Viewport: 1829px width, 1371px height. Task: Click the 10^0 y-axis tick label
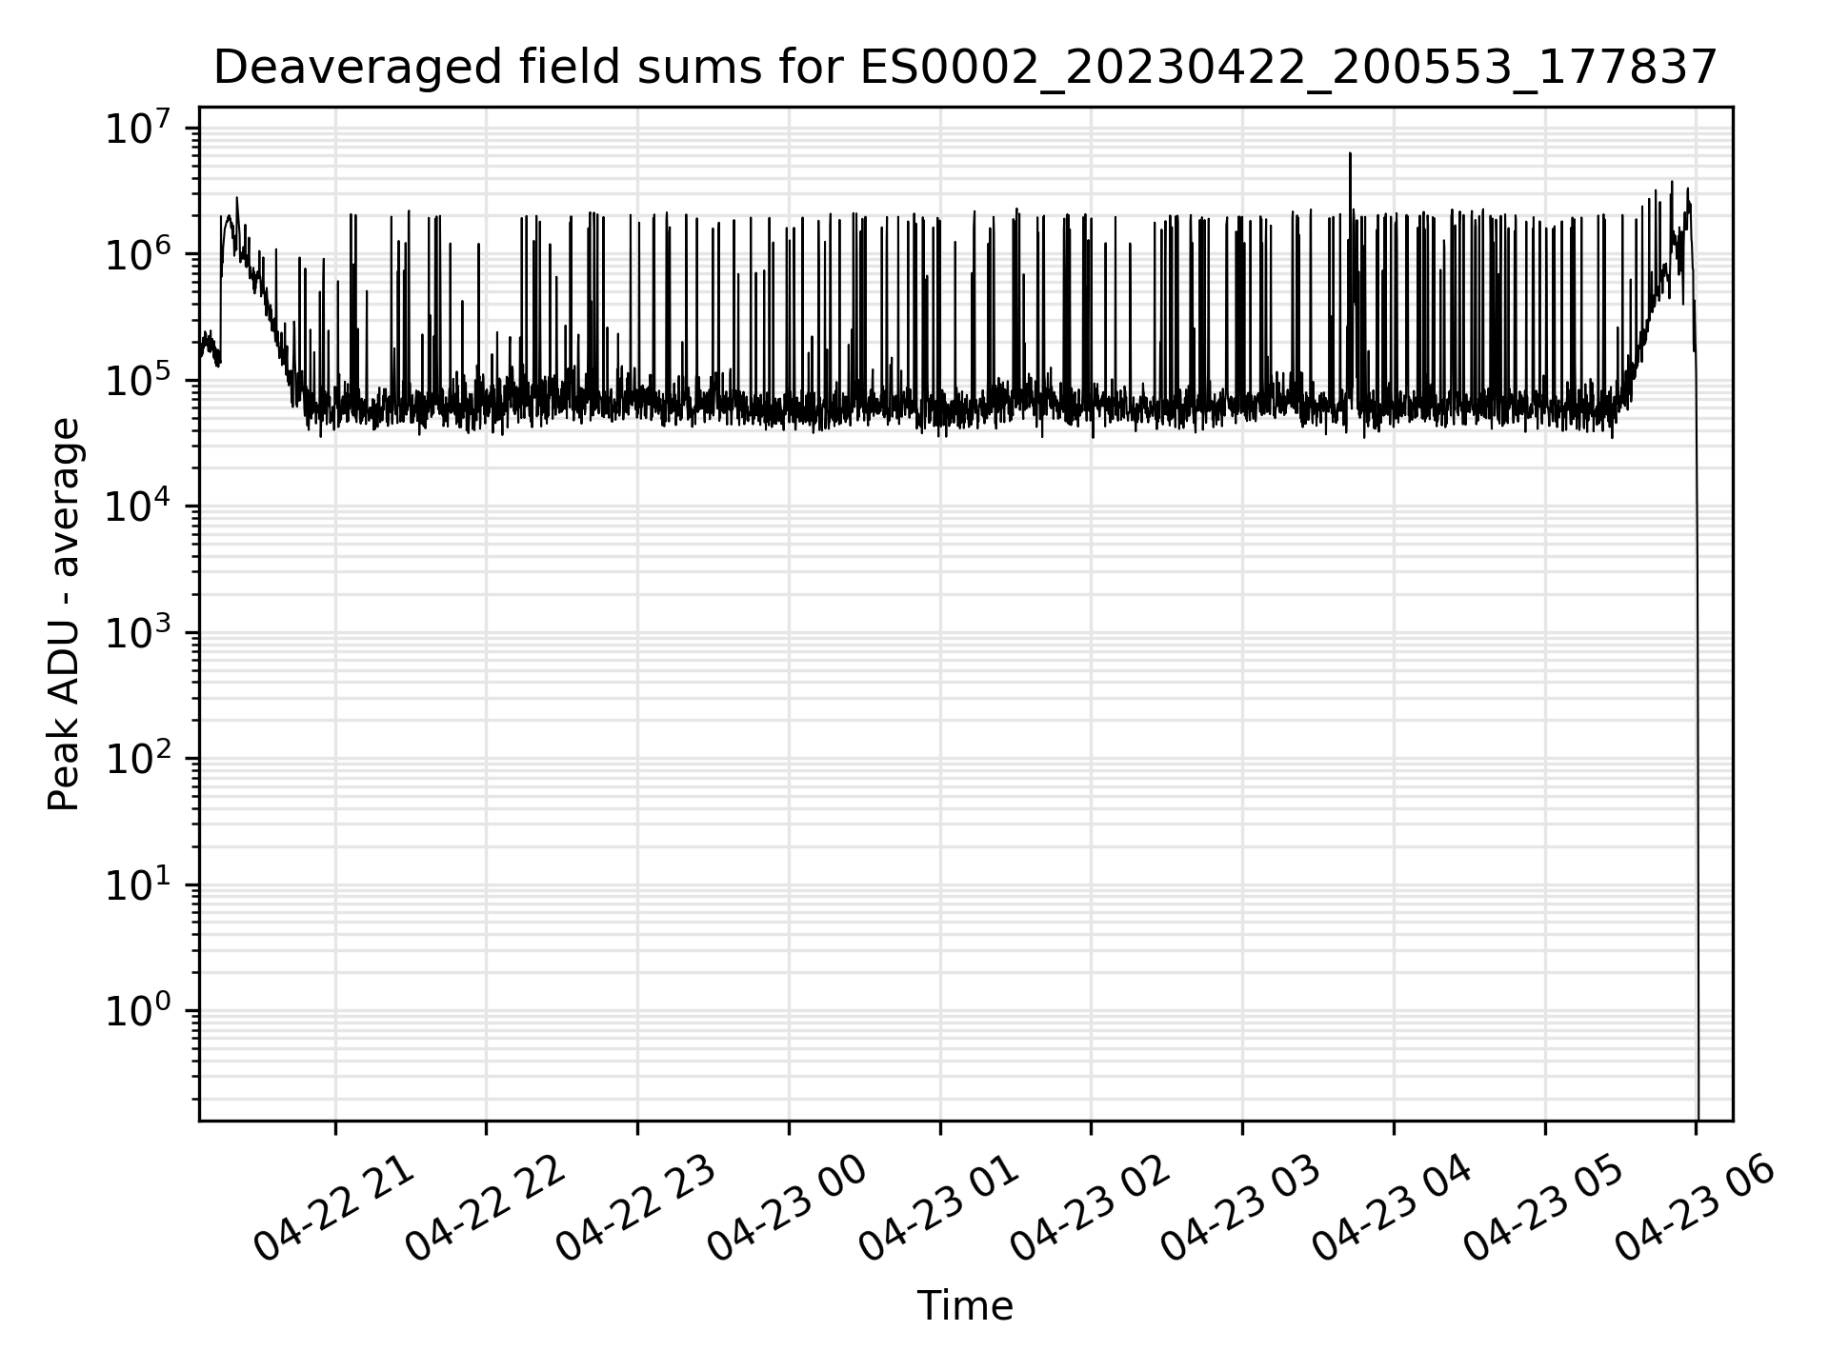138,1011
